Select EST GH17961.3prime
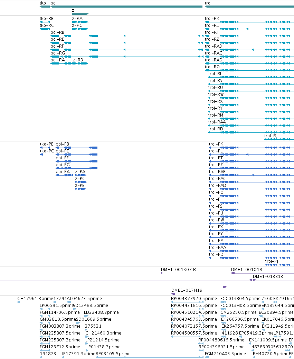The image size is (294, 359). point(35,299)
